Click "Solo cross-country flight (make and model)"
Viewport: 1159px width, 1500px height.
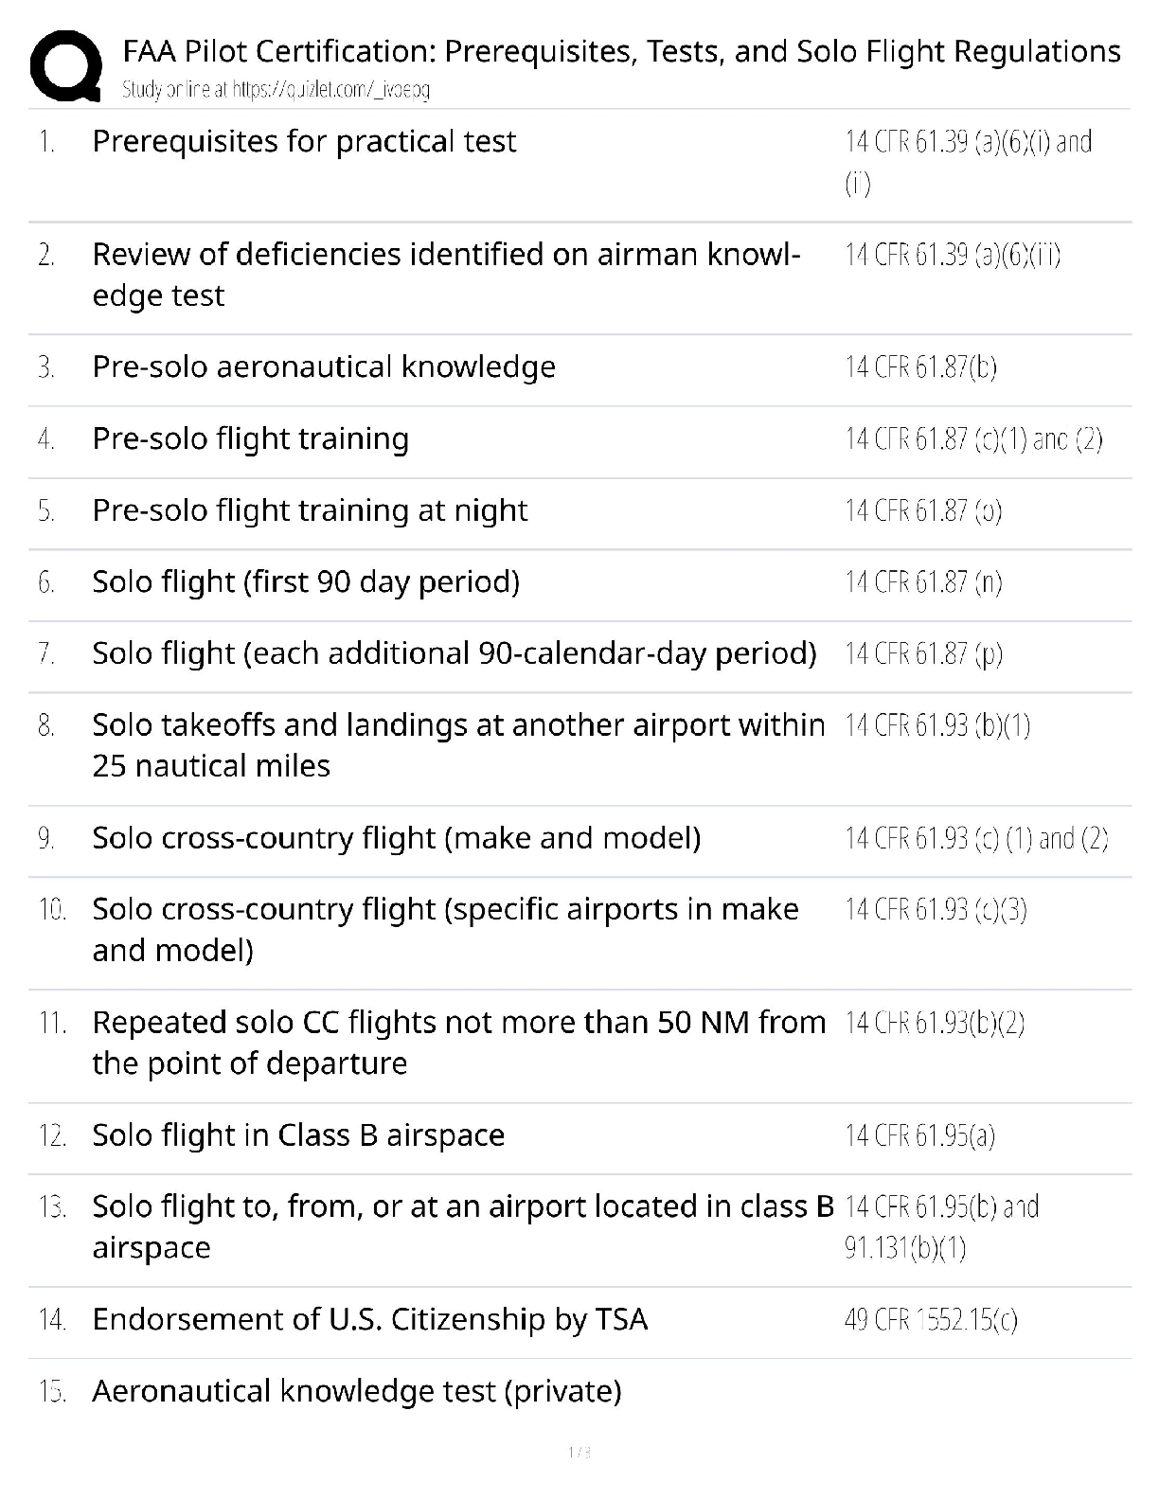[396, 838]
